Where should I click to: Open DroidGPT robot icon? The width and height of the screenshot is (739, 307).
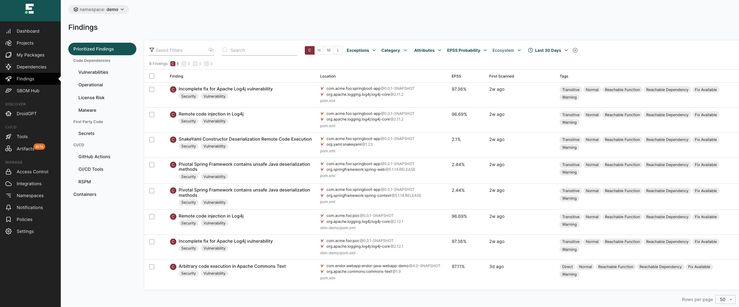click(x=9, y=114)
